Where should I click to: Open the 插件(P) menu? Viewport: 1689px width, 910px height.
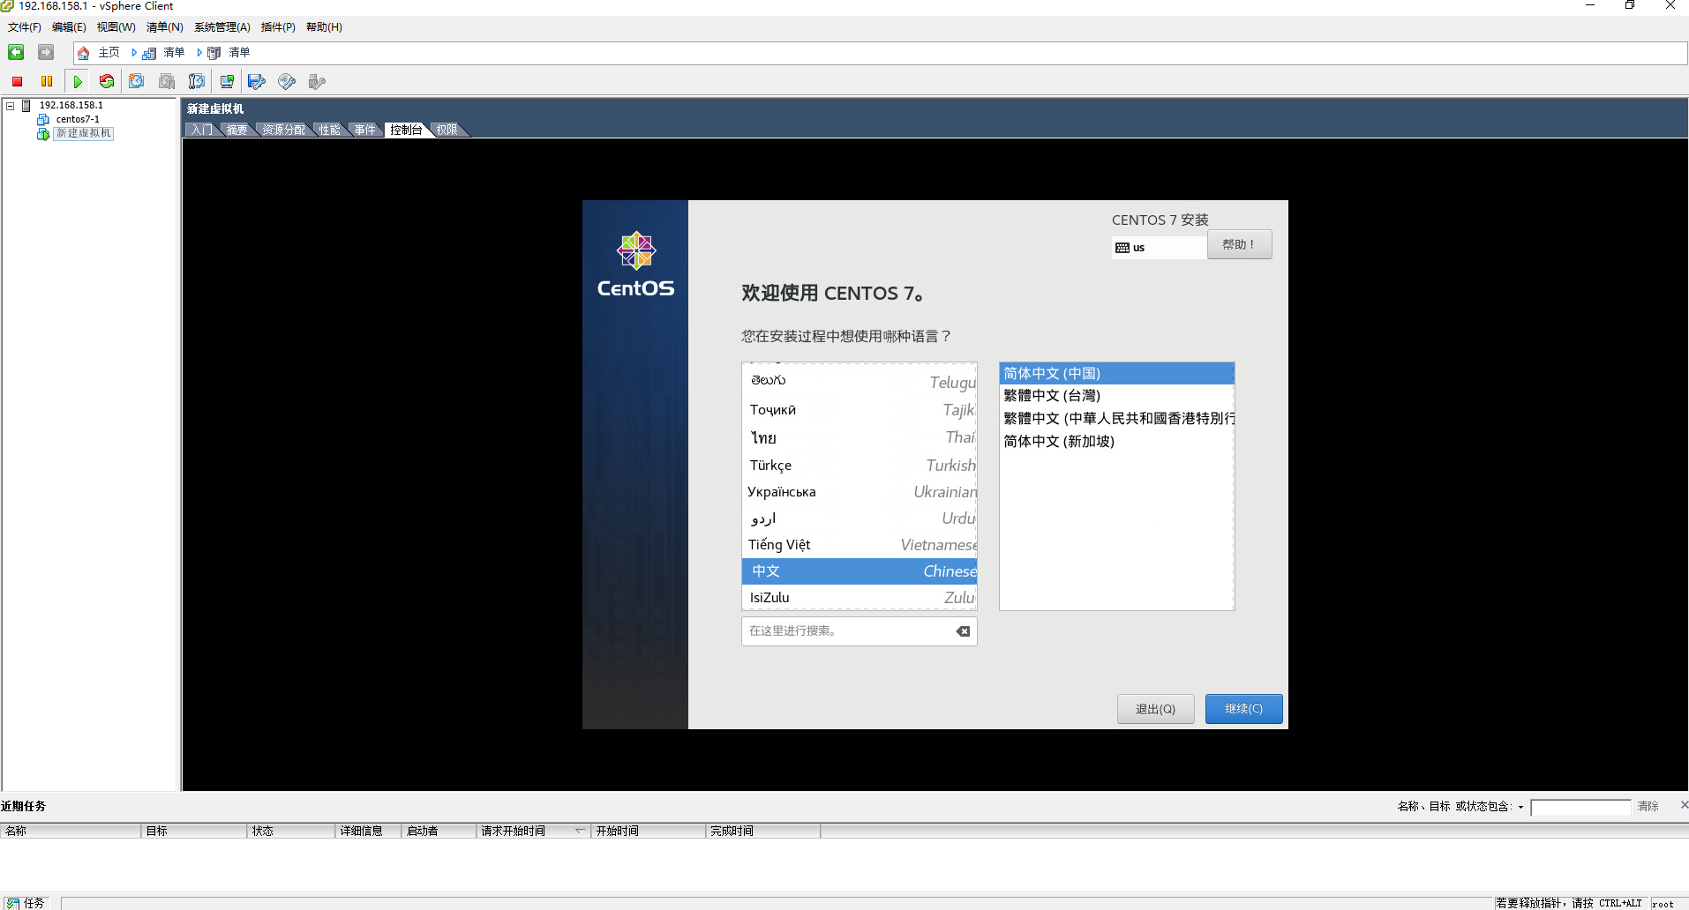tap(278, 27)
